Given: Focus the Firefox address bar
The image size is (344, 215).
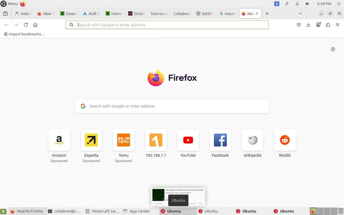Looking at the screenshot, I should [167, 25].
